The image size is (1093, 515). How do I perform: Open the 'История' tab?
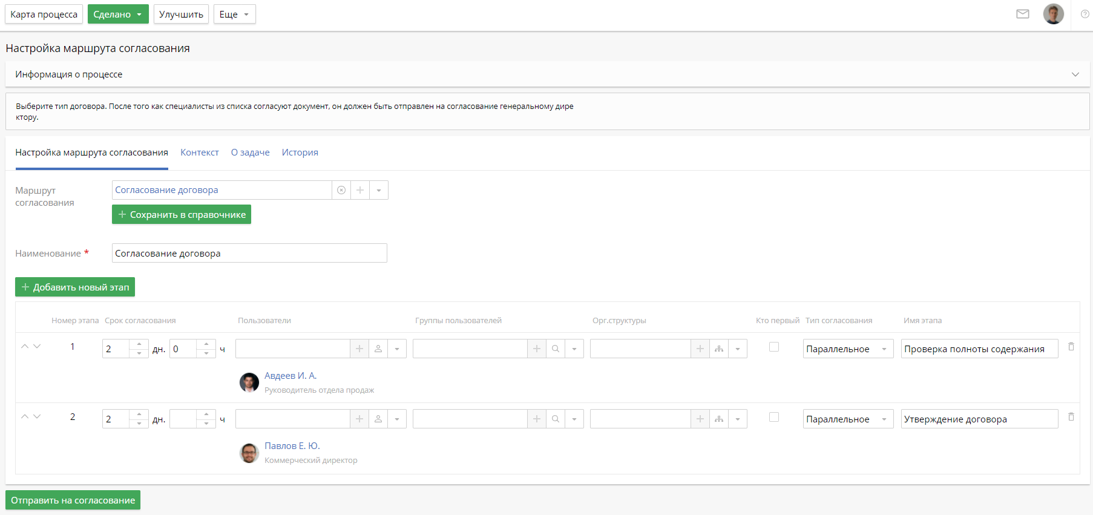click(x=300, y=153)
